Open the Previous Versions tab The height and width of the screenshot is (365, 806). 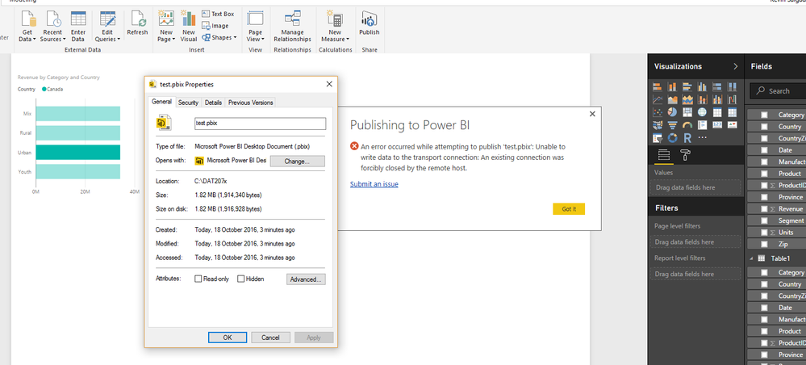pyautogui.click(x=251, y=103)
